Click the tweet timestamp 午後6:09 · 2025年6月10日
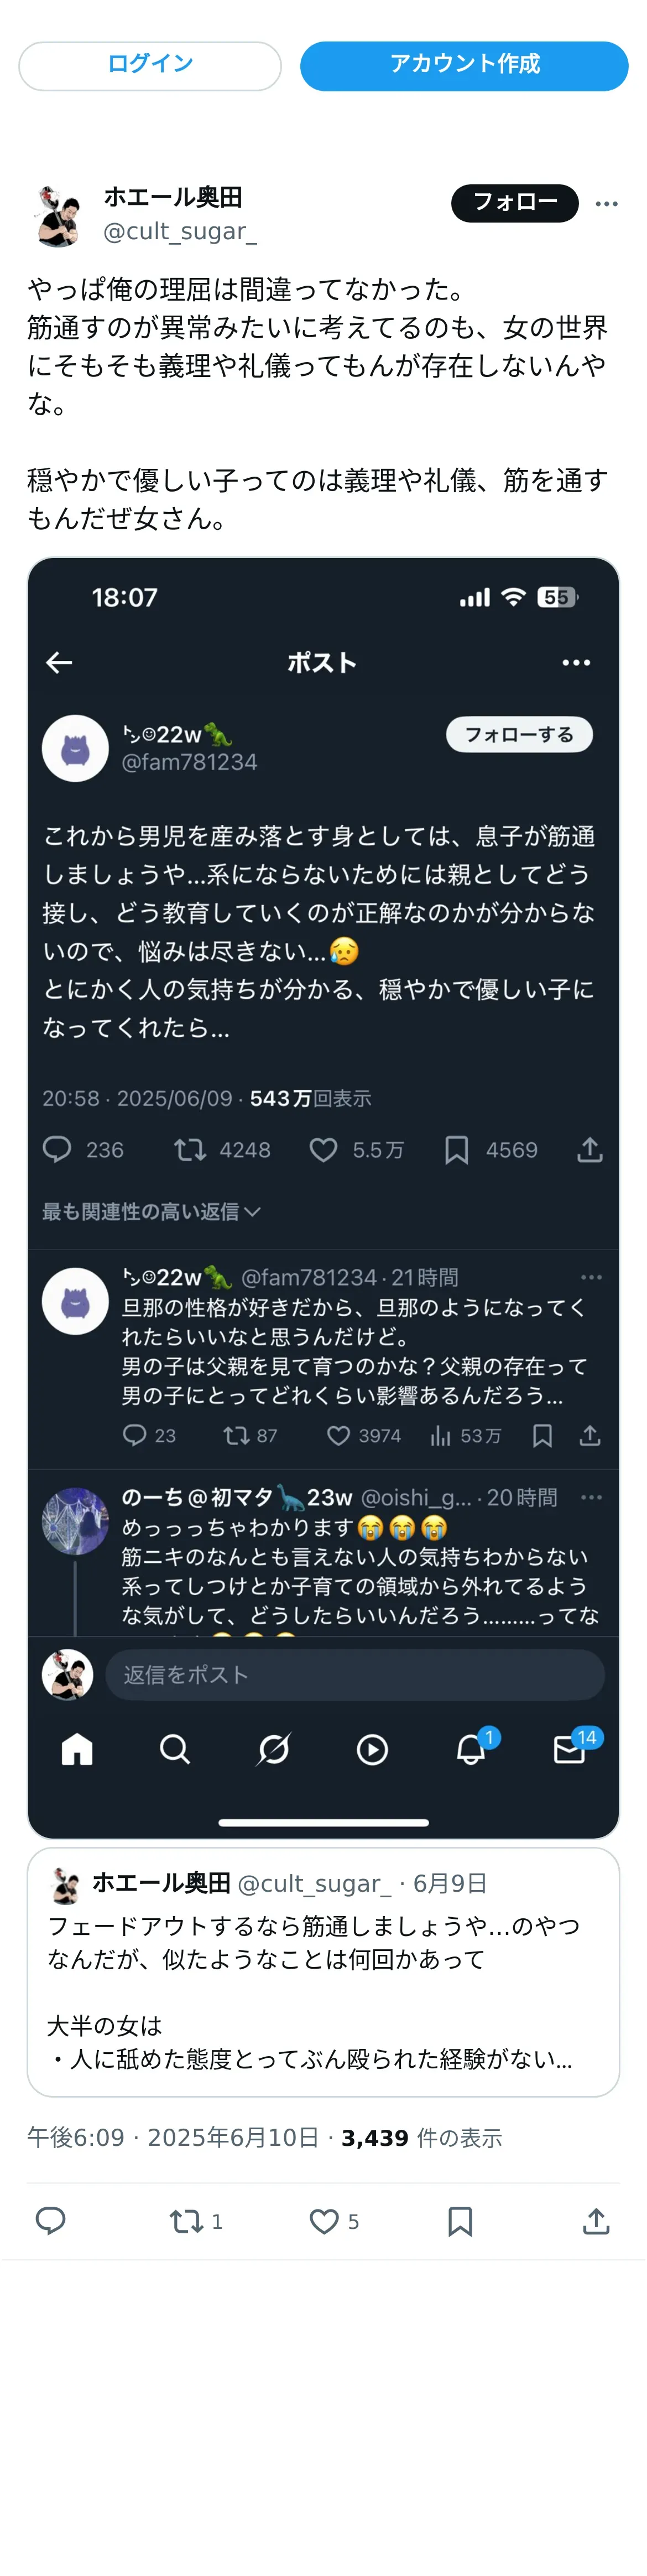Viewport: 647px width, 2576px height. [173, 2137]
